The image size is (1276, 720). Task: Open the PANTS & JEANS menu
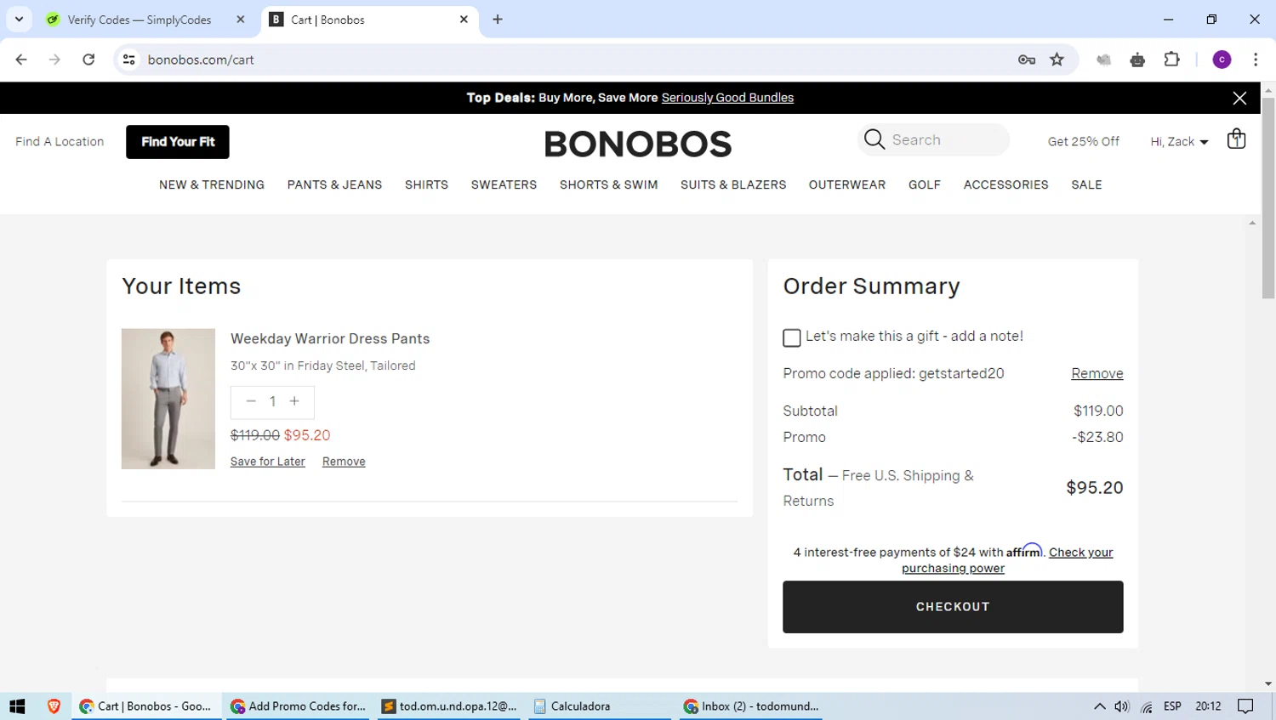coord(334,184)
